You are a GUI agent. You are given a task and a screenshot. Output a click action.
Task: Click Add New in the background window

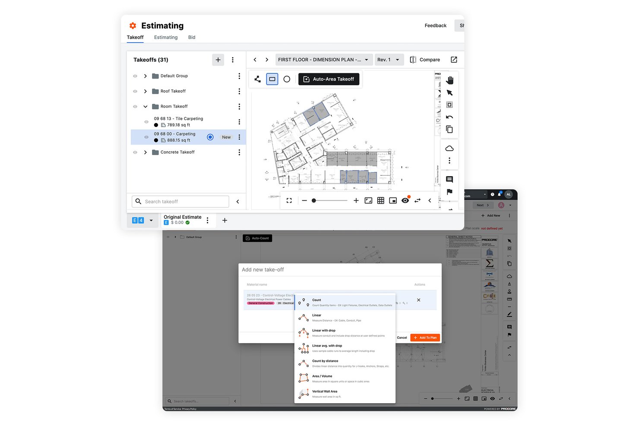click(x=491, y=215)
